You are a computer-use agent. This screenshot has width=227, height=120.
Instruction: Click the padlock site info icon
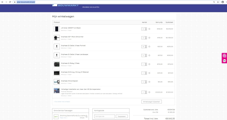click(x=15, y=2)
